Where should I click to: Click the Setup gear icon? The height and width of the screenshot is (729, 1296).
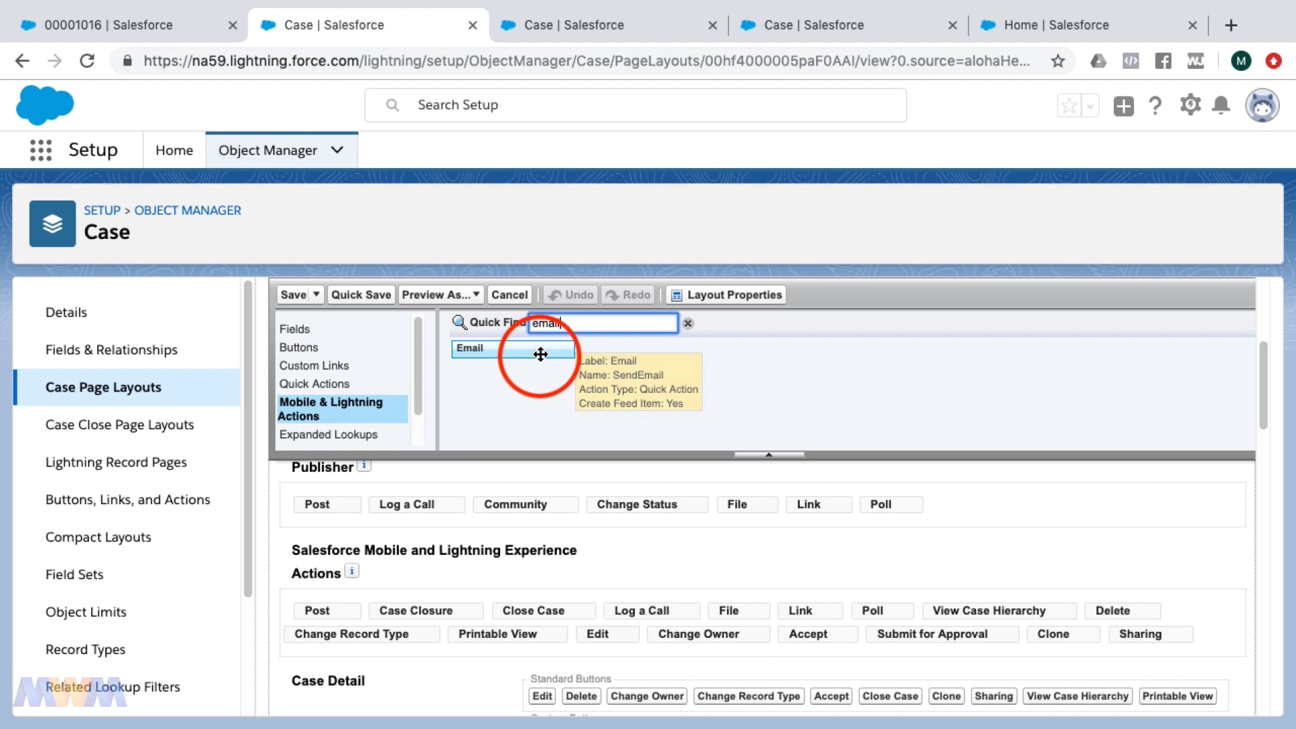1190,105
